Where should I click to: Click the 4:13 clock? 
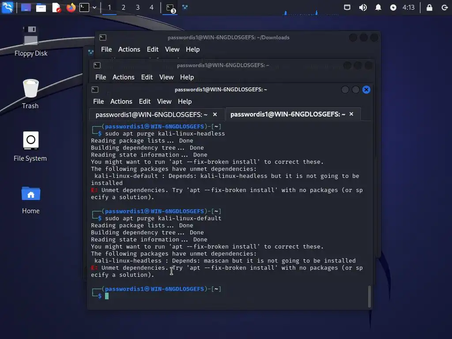pos(408,8)
